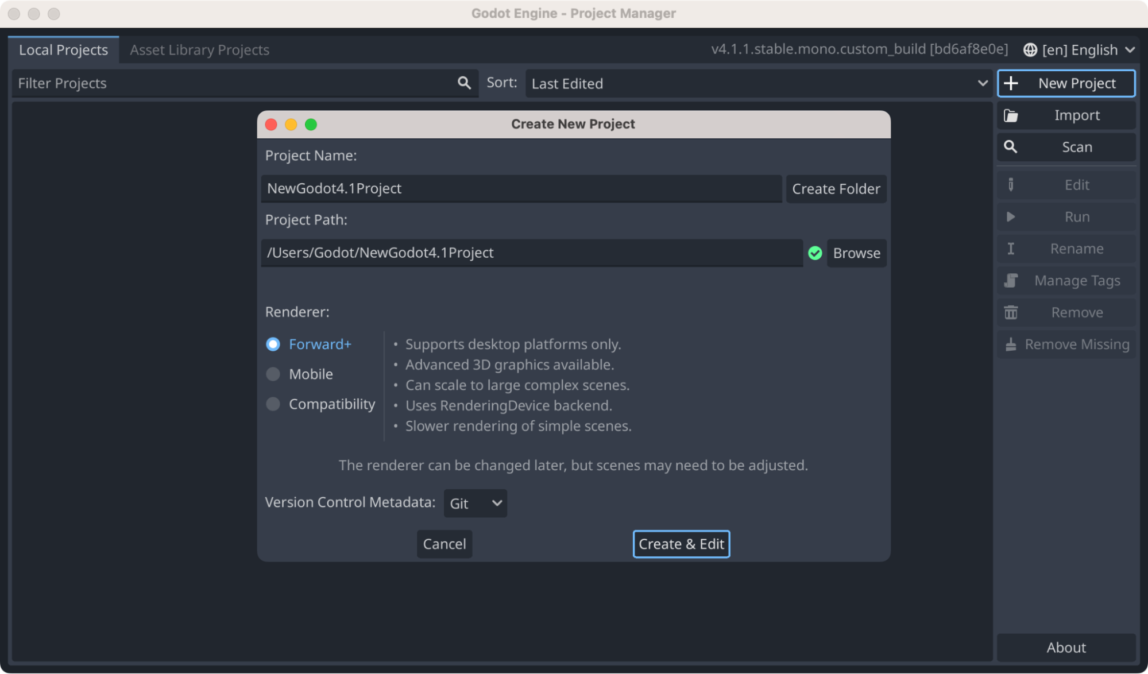Image resolution: width=1148 pixels, height=674 pixels.
Task: Click the globe language icon
Action: [1030, 50]
